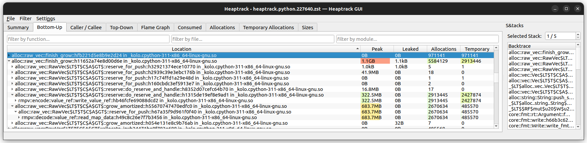Click the Selected Stack 1 / 5 field
Screen dimensions: 587x143
pos(560,36)
